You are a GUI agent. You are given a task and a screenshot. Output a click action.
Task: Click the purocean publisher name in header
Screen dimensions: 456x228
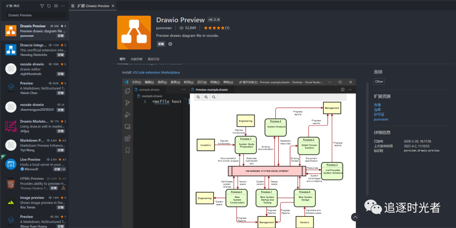[164, 28]
